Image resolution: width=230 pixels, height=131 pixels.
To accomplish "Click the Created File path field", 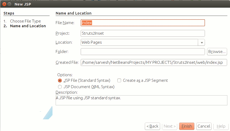I will pos(154,62).
